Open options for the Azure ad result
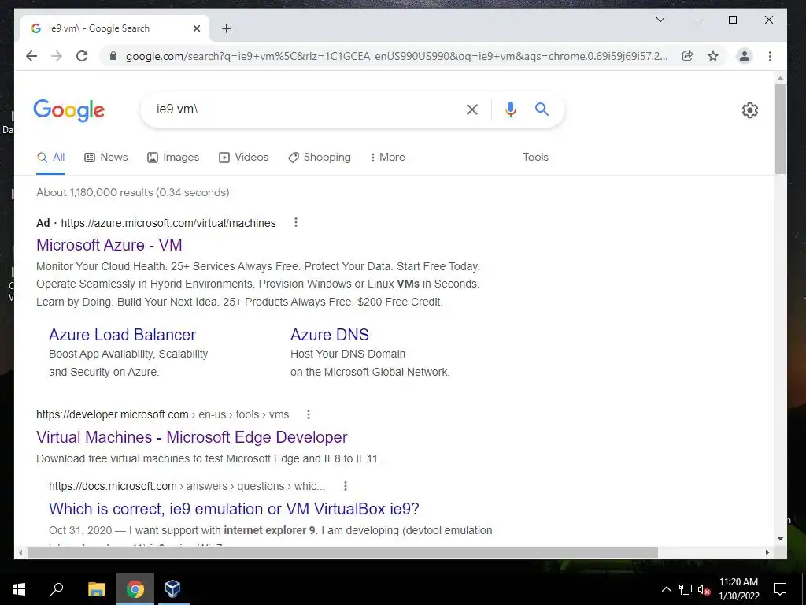 click(x=296, y=222)
